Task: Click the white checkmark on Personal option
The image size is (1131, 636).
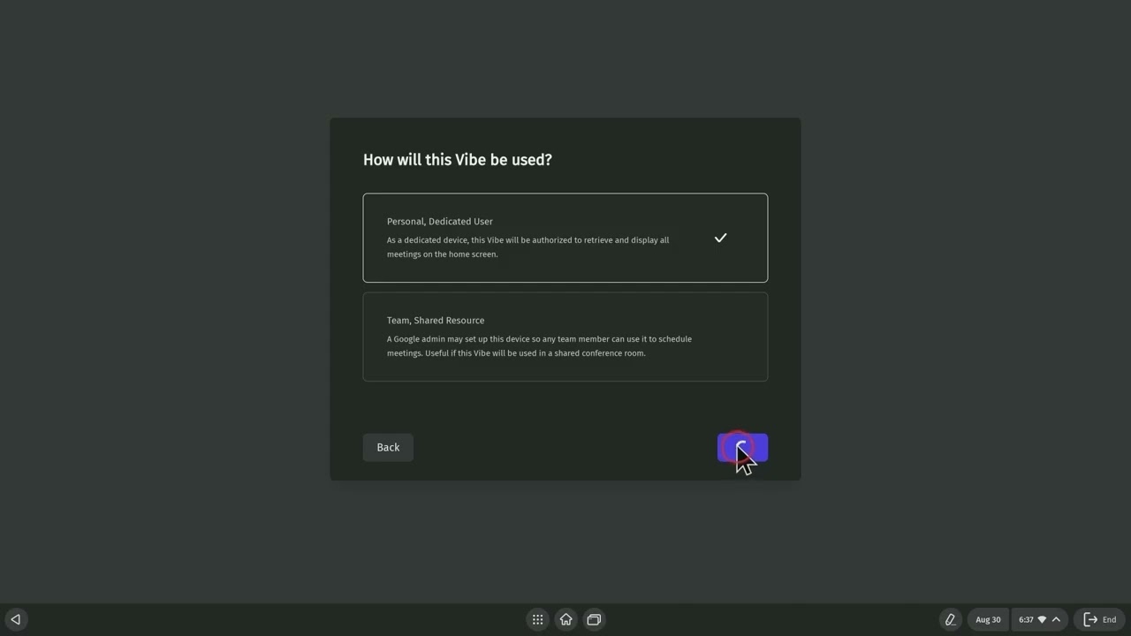Action: [x=720, y=238]
